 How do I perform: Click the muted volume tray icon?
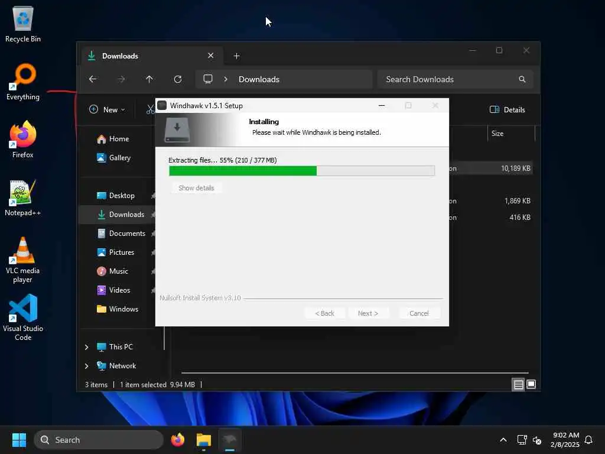pyautogui.click(x=537, y=440)
